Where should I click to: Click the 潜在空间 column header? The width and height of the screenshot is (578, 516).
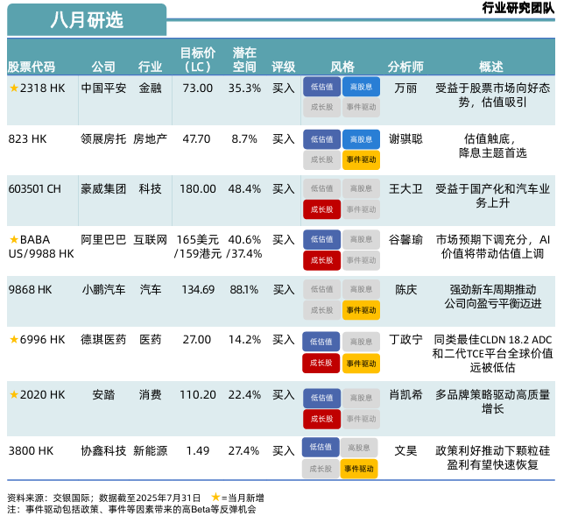point(244,60)
